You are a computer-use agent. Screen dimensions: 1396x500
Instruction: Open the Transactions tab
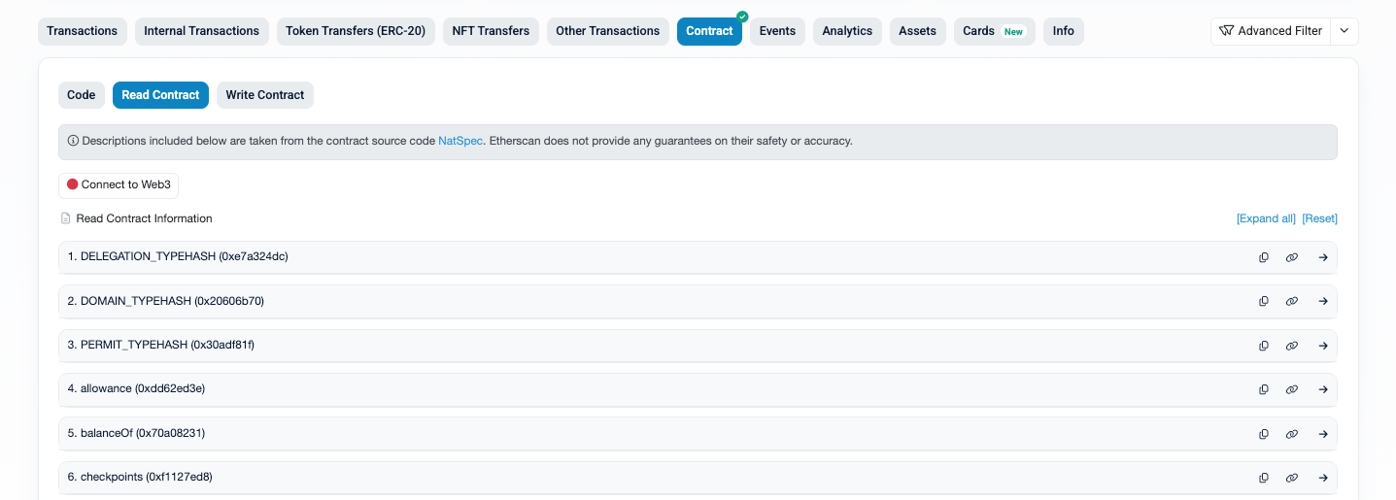pyautogui.click(x=82, y=31)
